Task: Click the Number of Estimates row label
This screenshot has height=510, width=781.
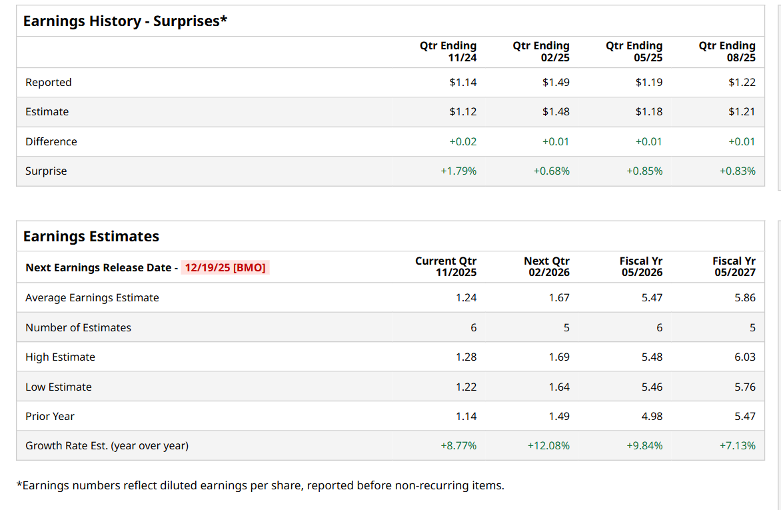Action: pyautogui.click(x=78, y=327)
